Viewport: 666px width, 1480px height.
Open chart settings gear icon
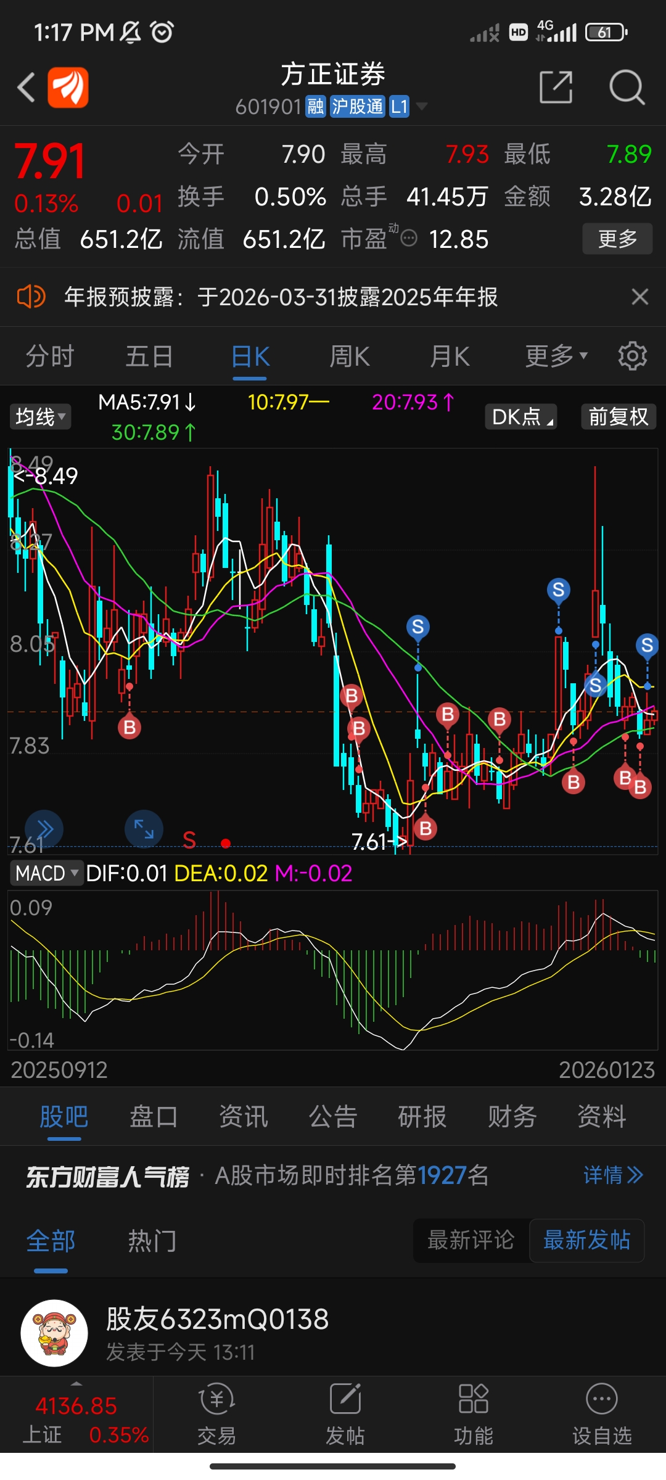tap(633, 356)
